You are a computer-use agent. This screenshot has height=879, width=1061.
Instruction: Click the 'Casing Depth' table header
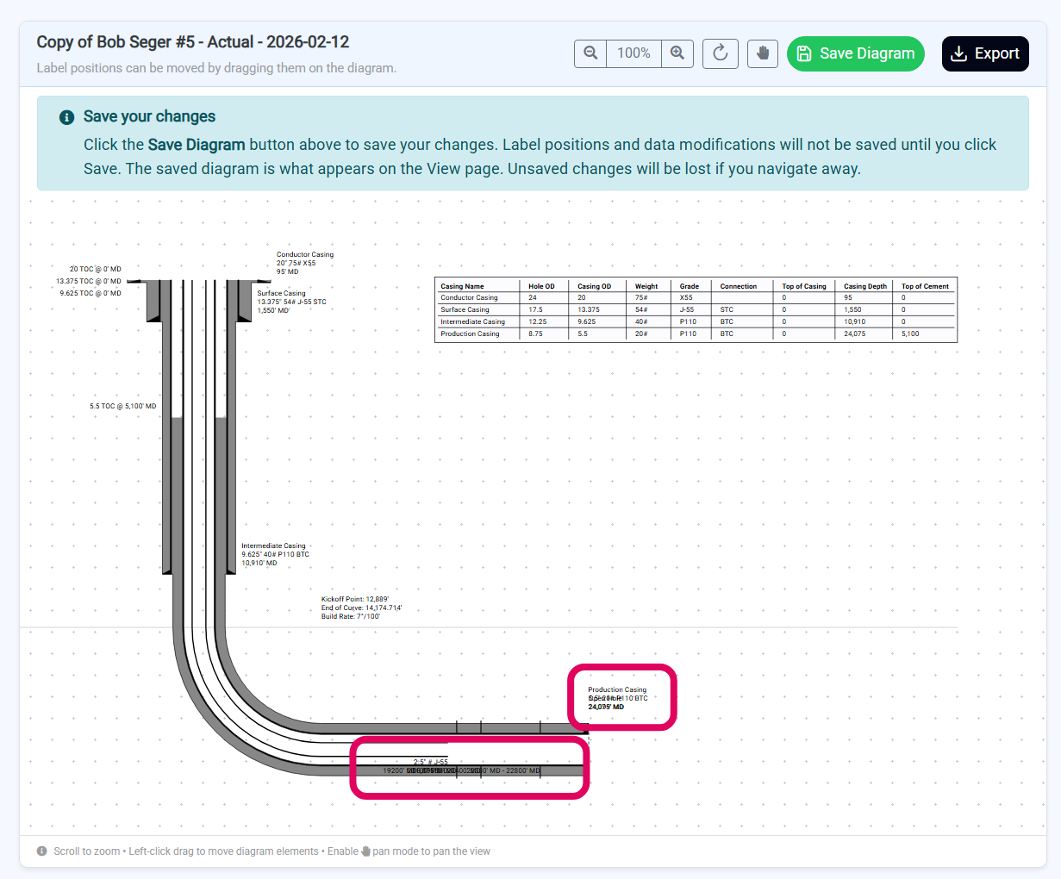865,286
